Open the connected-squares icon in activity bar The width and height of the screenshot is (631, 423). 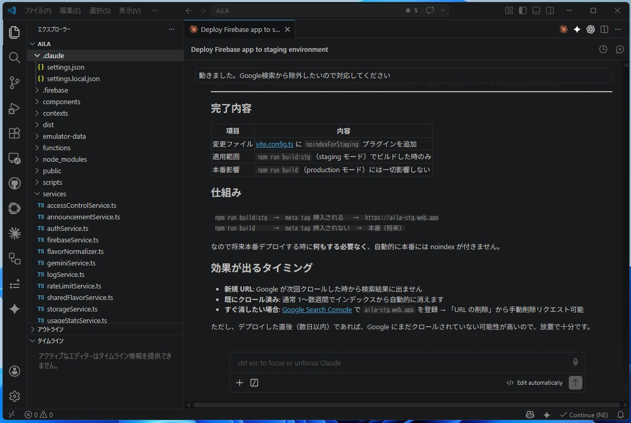(x=15, y=259)
